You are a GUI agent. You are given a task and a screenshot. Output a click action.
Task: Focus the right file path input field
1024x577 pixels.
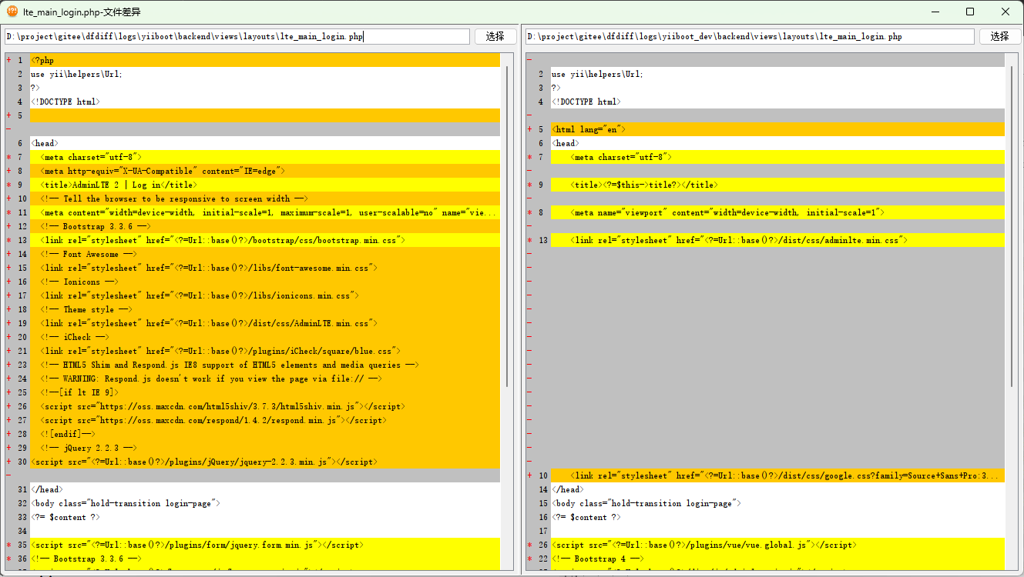pyautogui.click(x=750, y=36)
